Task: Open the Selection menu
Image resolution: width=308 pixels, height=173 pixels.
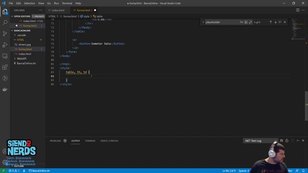Action: pyautogui.click(x=29, y=3)
